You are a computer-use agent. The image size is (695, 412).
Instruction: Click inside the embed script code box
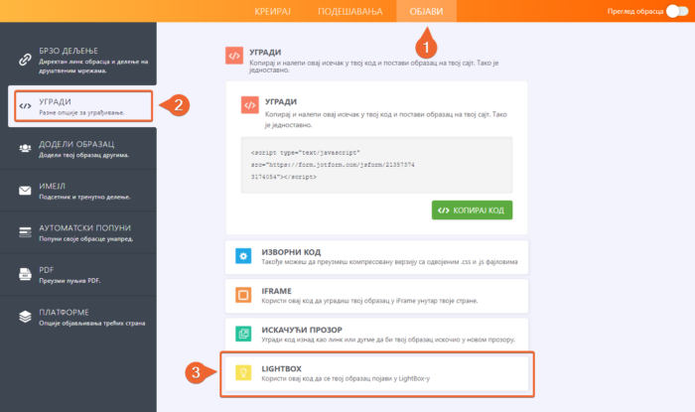(376, 165)
